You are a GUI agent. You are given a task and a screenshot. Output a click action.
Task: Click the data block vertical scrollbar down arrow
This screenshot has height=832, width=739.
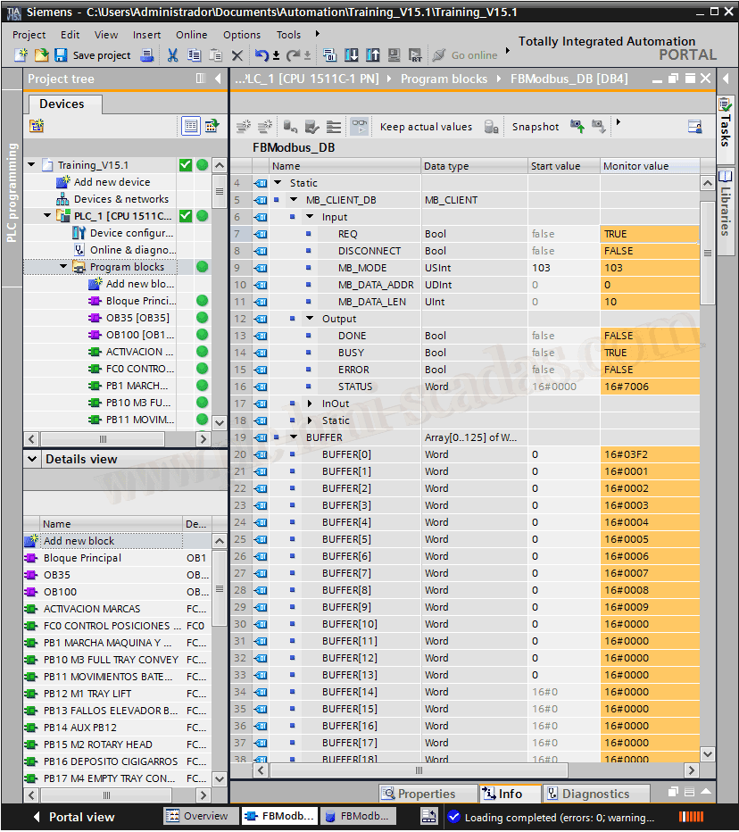click(x=707, y=754)
